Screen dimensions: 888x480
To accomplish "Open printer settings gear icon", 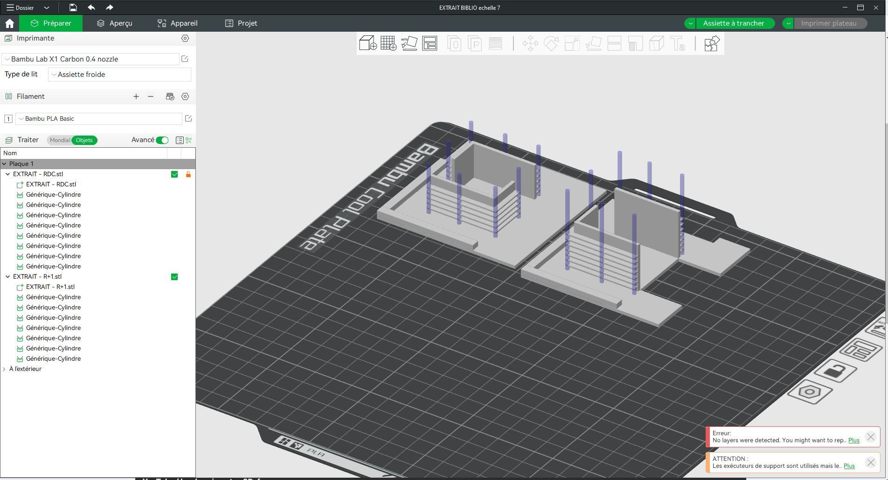I will (x=185, y=38).
